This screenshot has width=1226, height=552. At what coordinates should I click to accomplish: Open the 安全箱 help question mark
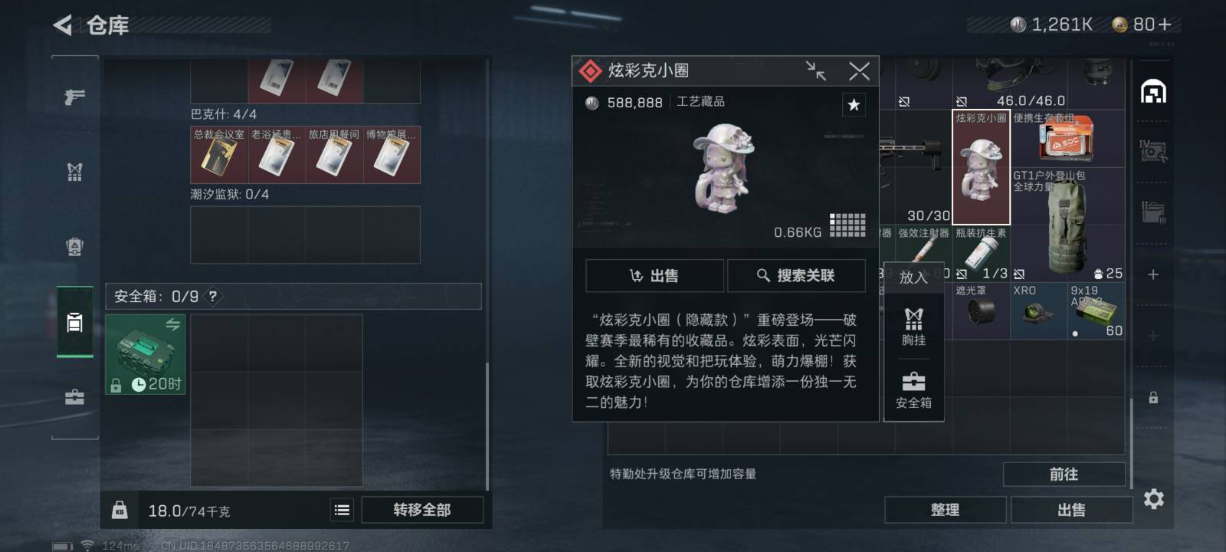point(213,296)
